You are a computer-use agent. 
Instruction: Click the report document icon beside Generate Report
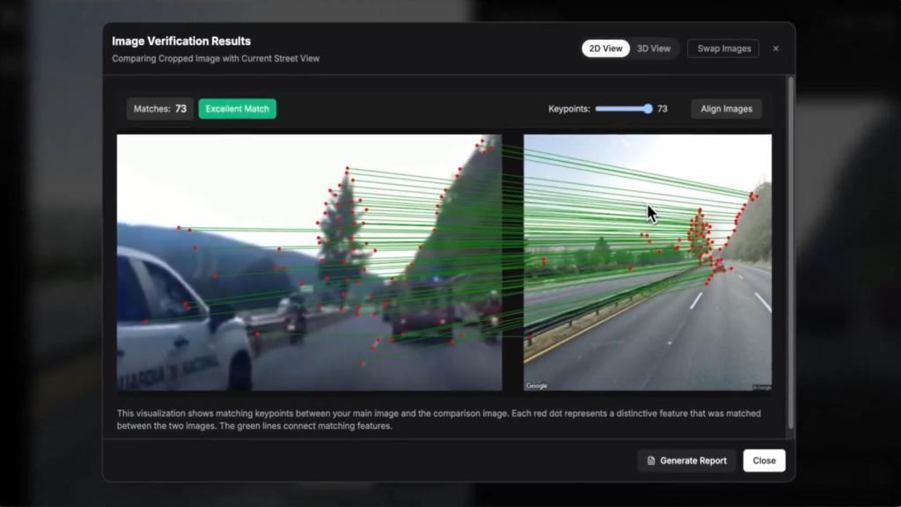(650, 460)
